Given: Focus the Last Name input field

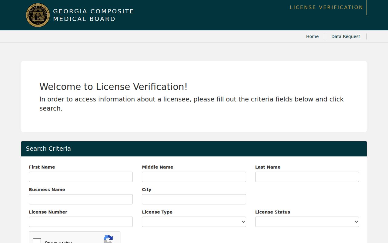Looking at the screenshot, I should 307,177.
